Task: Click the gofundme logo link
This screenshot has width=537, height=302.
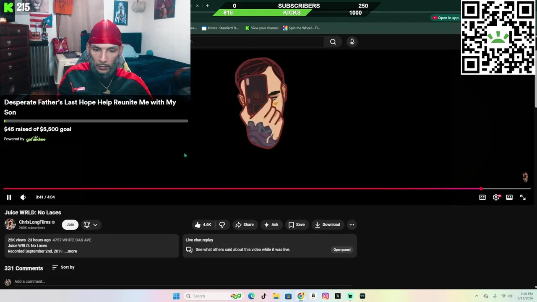Action: 36,139
